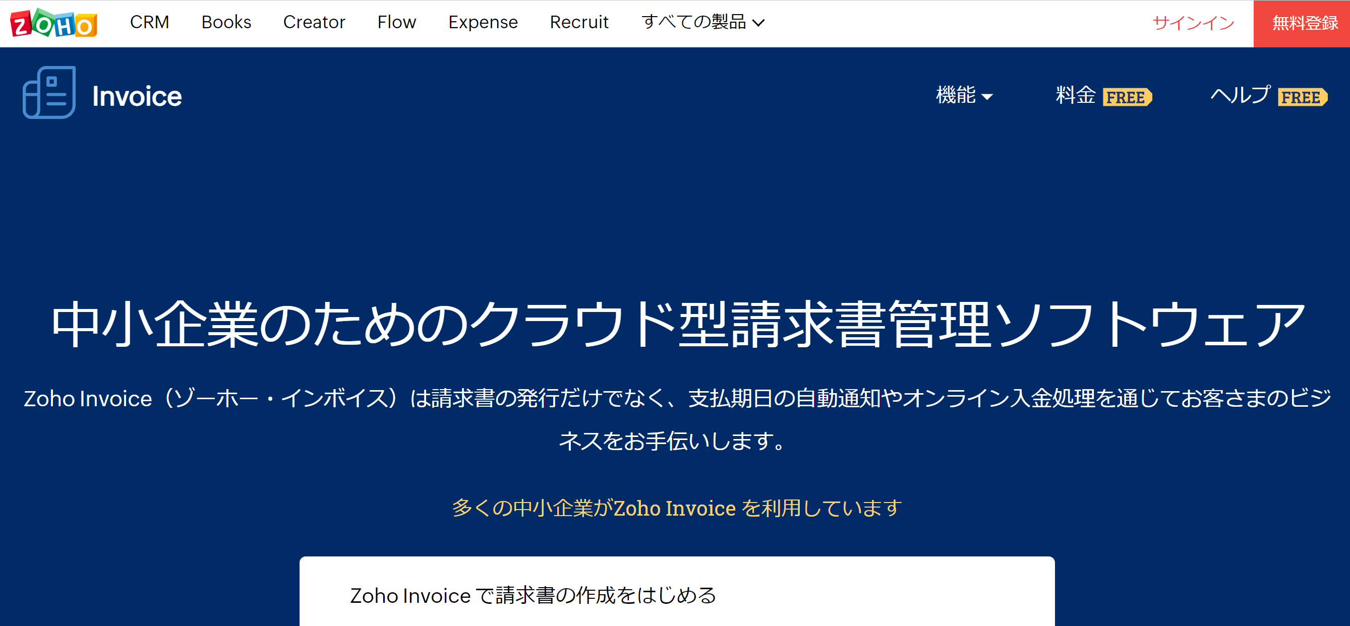Click the Zoho Invoice で請求書の作成をはじめる heading
The height and width of the screenshot is (626, 1350).
pos(533,596)
